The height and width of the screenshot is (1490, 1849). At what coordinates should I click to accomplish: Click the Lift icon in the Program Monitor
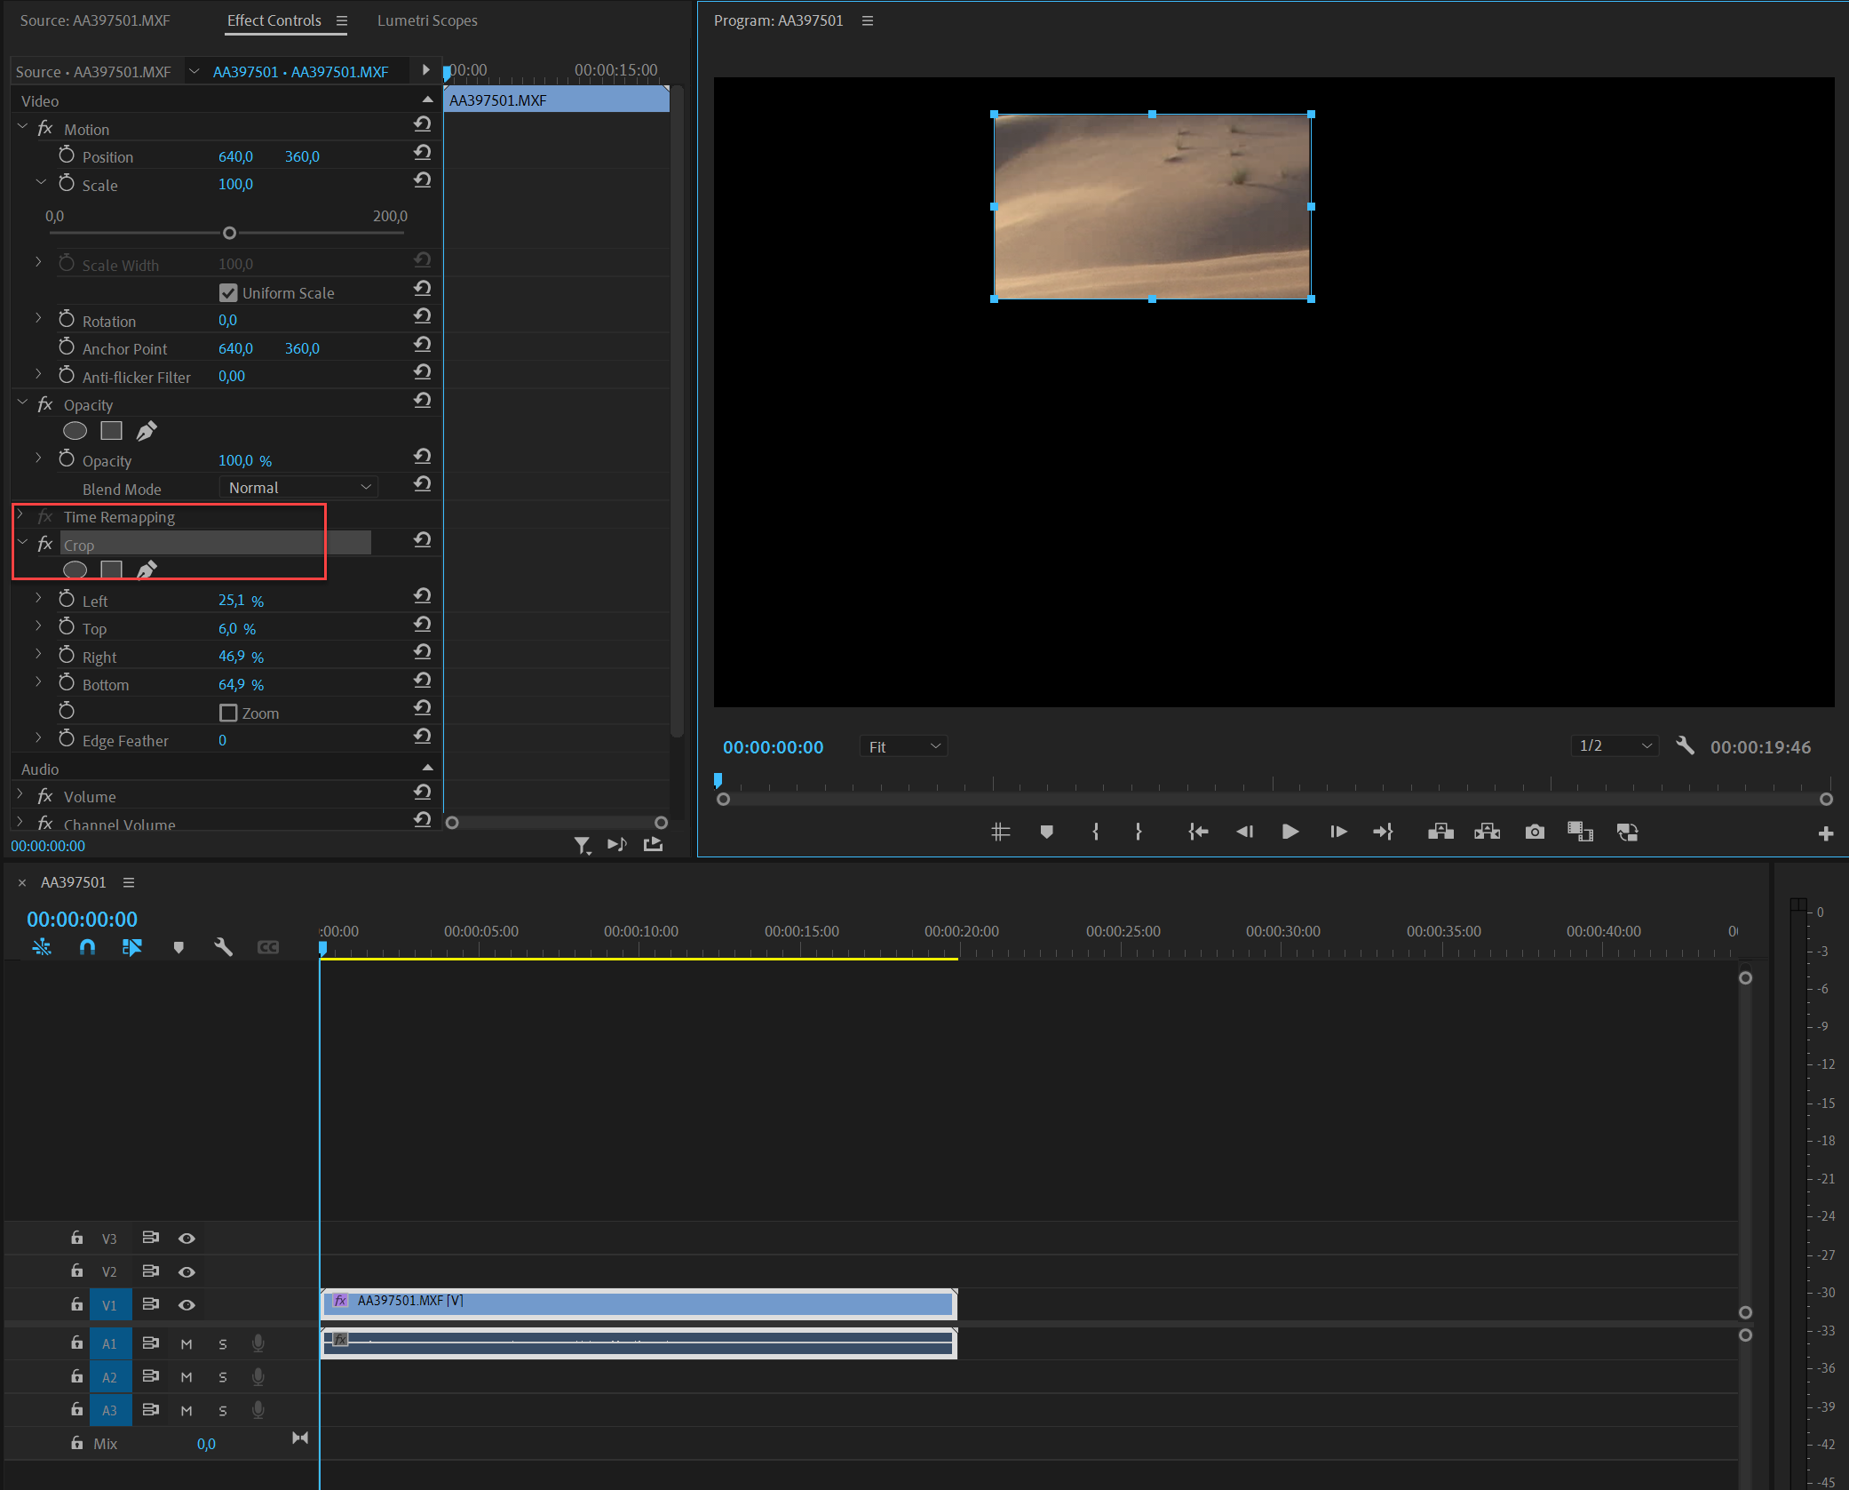[1440, 832]
